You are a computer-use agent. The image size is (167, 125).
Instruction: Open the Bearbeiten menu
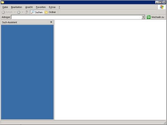coord(16,7)
